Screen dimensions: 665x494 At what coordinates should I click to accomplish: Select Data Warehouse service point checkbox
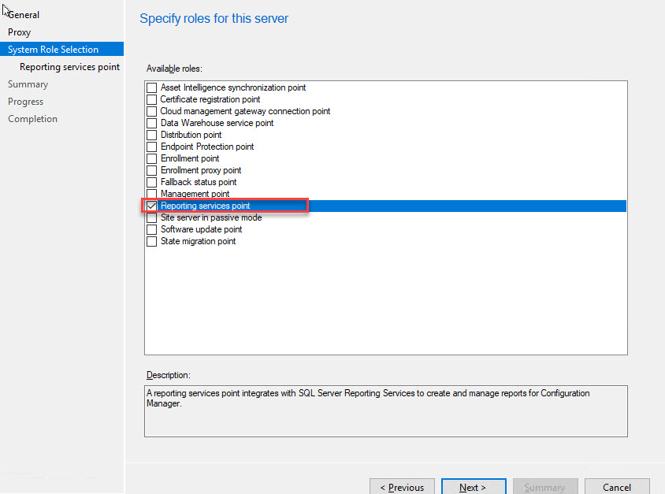(152, 123)
